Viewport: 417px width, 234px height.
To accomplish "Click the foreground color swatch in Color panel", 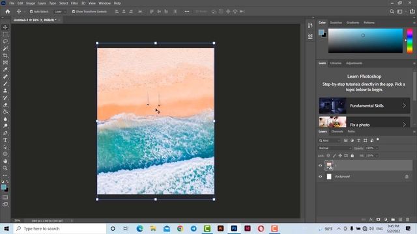I will (x=321, y=32).
